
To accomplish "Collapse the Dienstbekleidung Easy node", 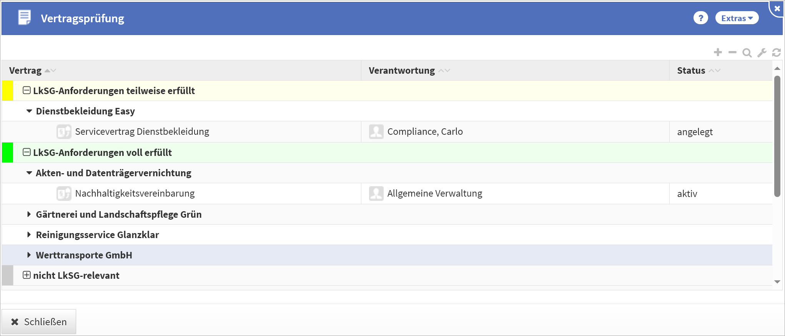I will 29,111.
